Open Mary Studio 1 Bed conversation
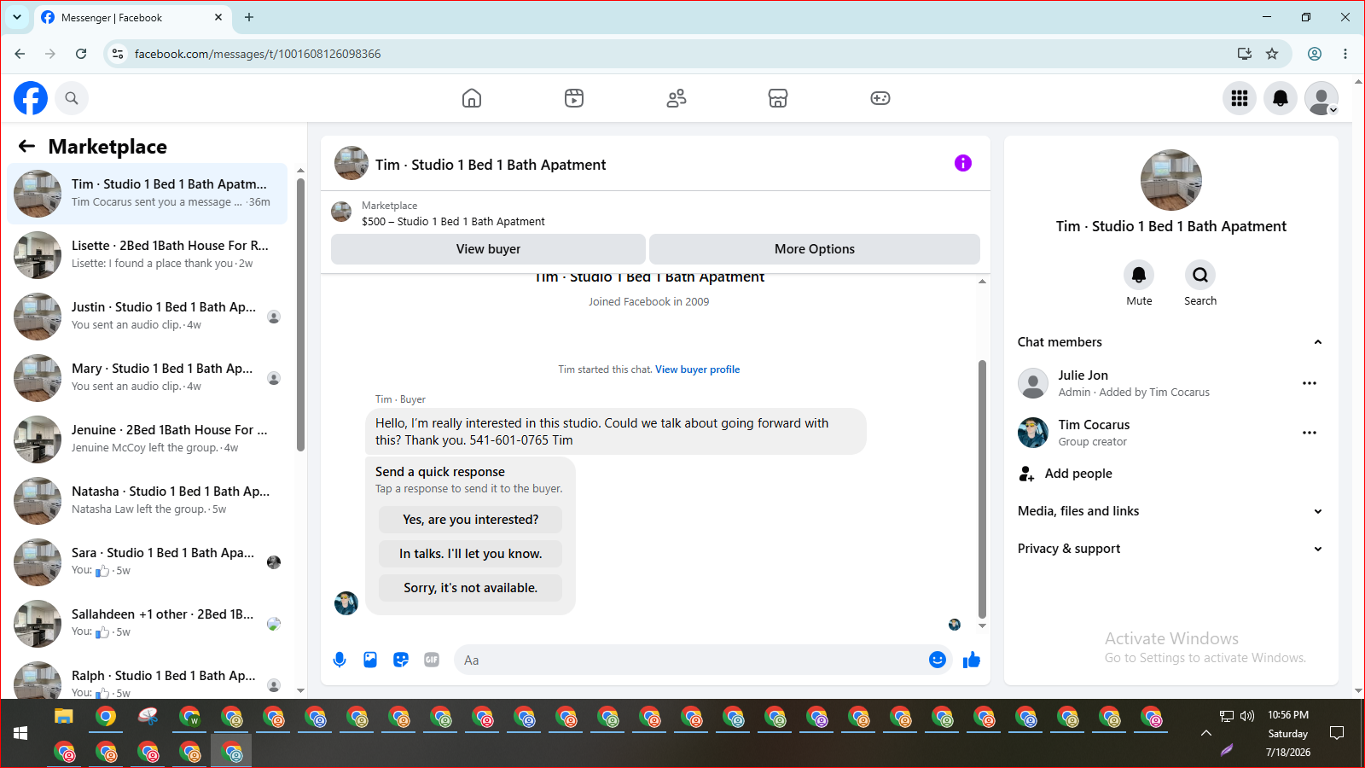Image resolution: width=1365 pixels, height=768 pixels. pos(148,378)
